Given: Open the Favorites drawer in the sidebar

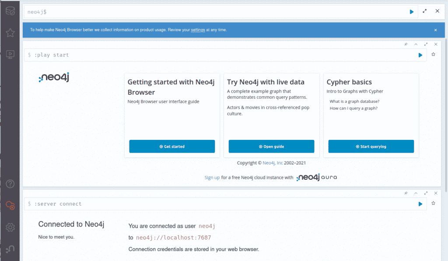Looking at the screenshot, I should pos(10,32).
